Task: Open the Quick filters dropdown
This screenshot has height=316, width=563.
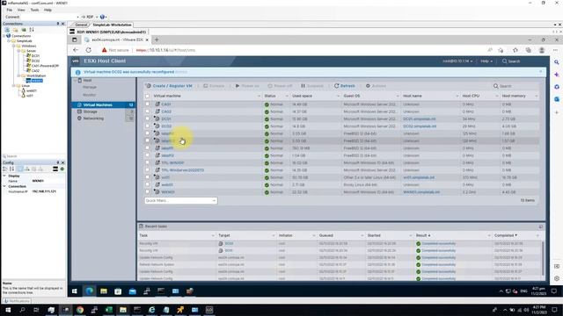Action: tap(180, 201)
